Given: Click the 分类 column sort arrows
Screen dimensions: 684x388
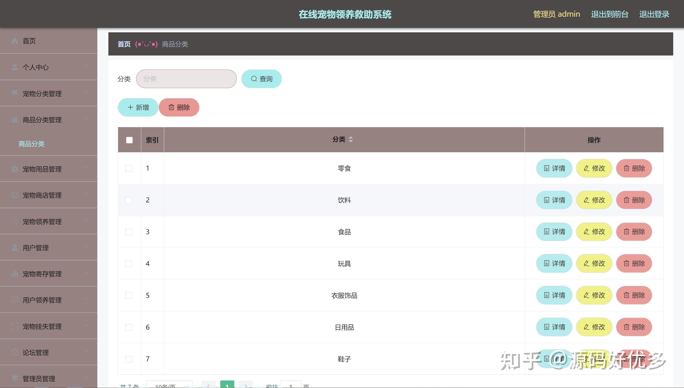Looking at the screenshot, I should 351,140.
